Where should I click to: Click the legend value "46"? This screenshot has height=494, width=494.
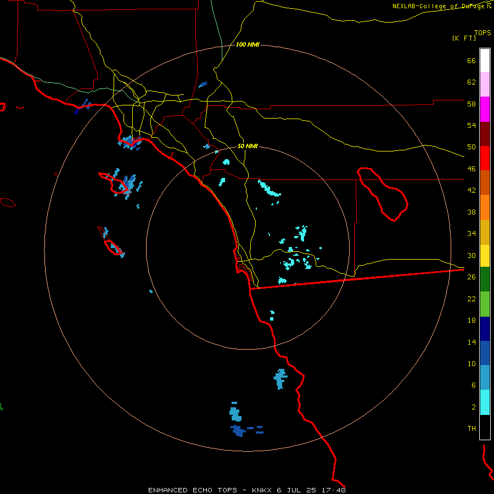pos(471,169)
